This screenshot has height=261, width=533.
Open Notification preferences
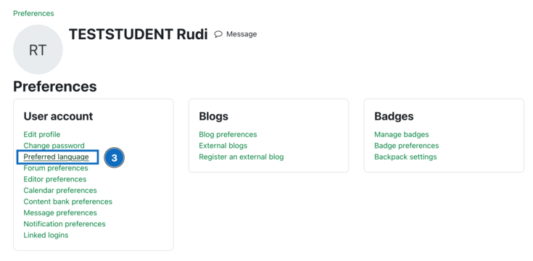coord(65,224)
